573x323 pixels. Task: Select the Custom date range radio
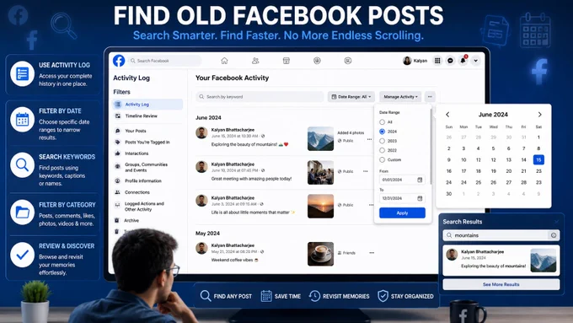coord(383,160)
